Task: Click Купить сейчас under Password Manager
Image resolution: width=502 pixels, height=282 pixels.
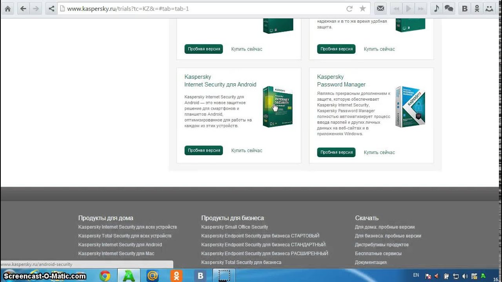Action: [379, 152]
